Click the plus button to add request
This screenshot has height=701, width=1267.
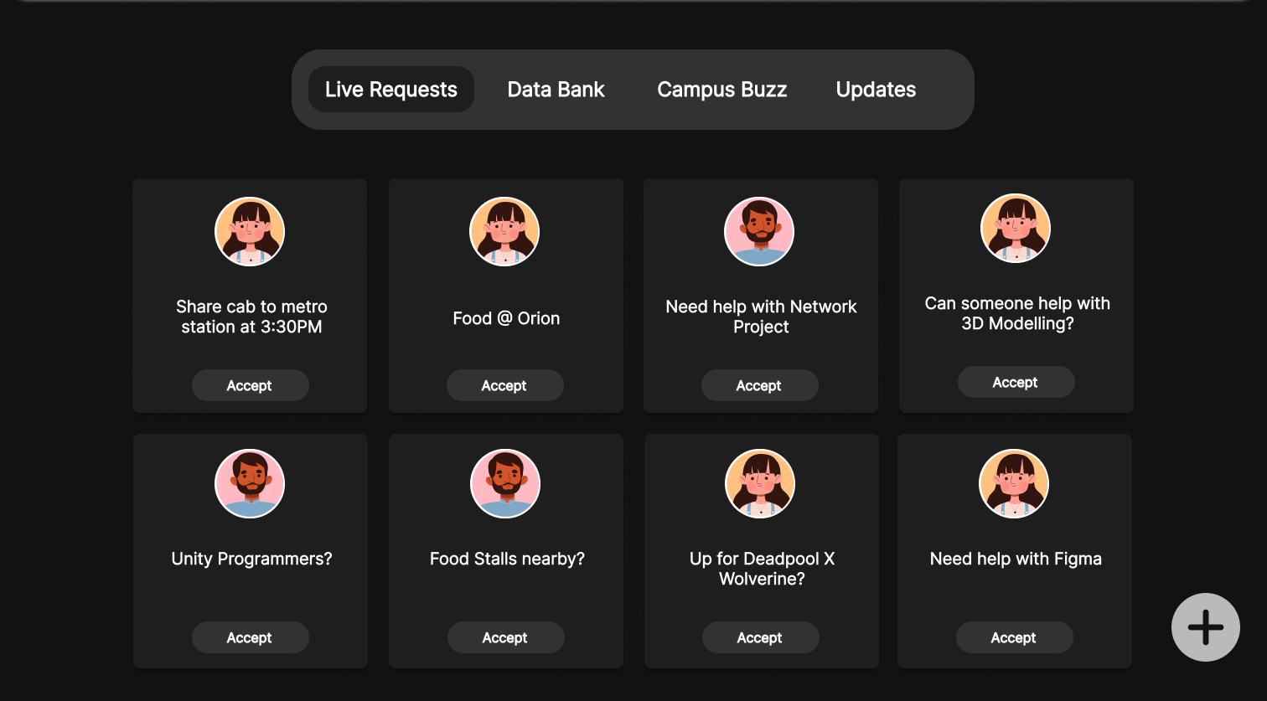[x=1205, y=627]
